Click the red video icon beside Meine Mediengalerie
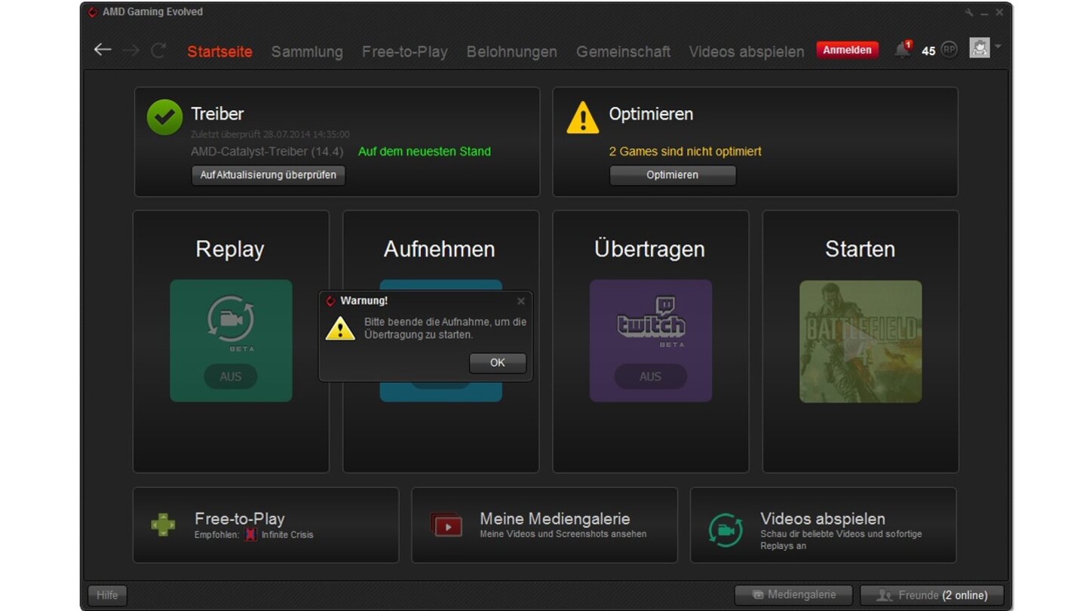 [x=446, y=525]
